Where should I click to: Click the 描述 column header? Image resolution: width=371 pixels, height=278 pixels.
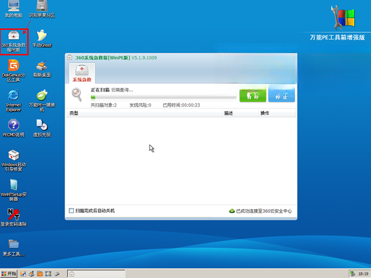point(228,113)
